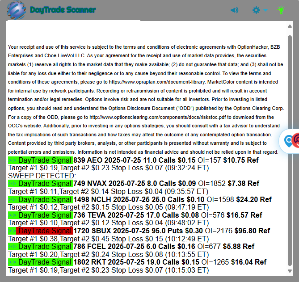Select '1802 RKT 2025-07-25 19.0 Calls $0.15' text
Image resolution: width=299 pixels, height=282 pixels.
point(136,262)
